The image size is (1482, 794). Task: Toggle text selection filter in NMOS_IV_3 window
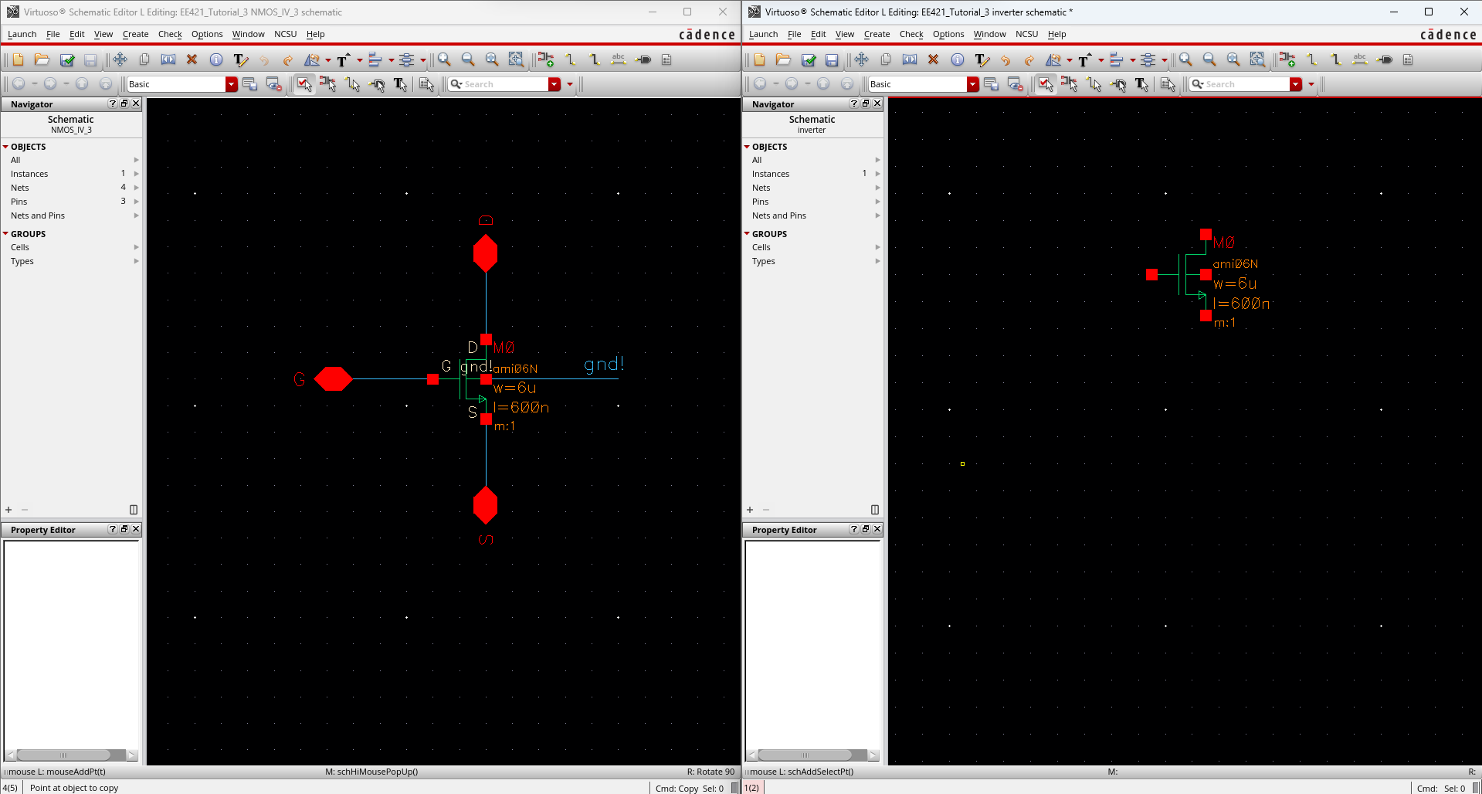401,84
